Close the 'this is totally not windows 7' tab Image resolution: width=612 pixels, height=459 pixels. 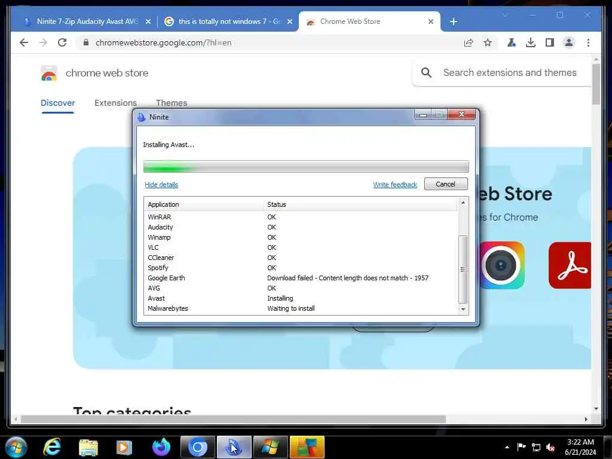[x=290, y=22]
